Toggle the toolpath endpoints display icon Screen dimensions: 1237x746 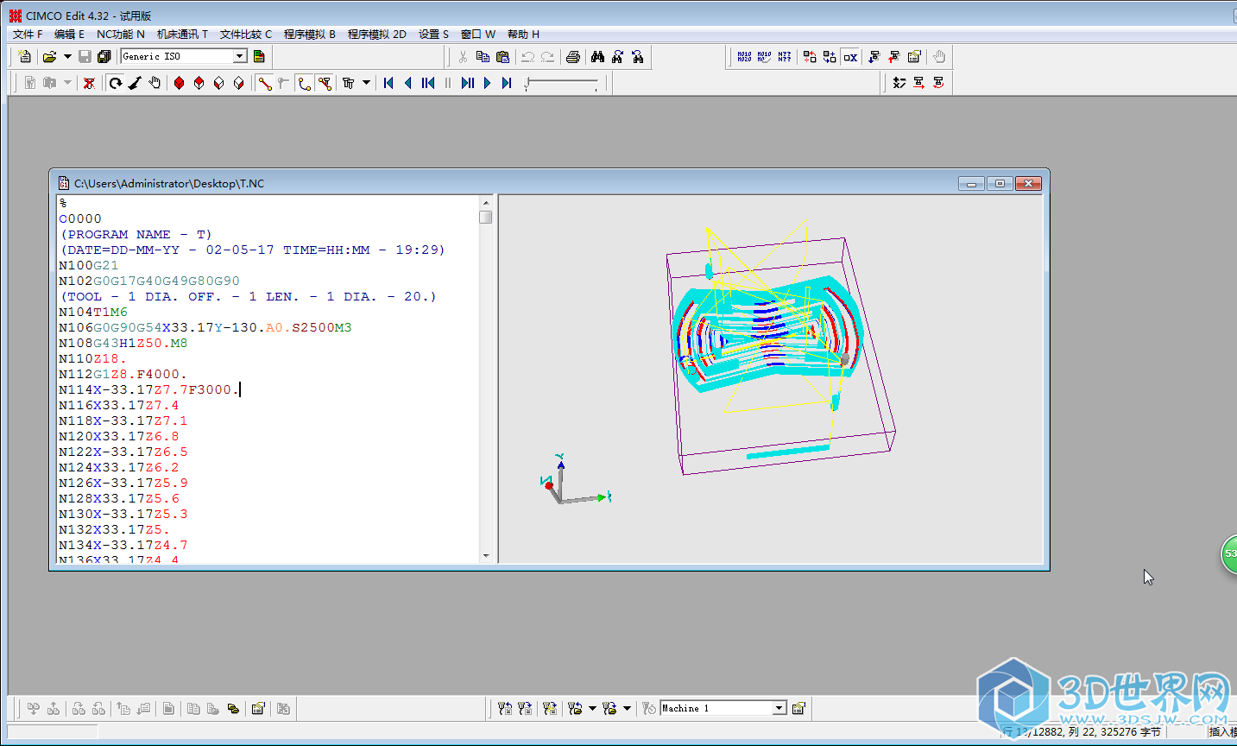click(x=325, y=83)
